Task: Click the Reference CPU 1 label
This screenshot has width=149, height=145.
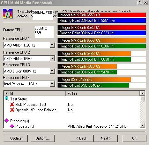Action: (x=17, y=38)
